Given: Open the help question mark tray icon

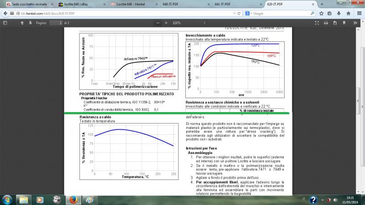Looking at the screenshot, I should point(313,200).
